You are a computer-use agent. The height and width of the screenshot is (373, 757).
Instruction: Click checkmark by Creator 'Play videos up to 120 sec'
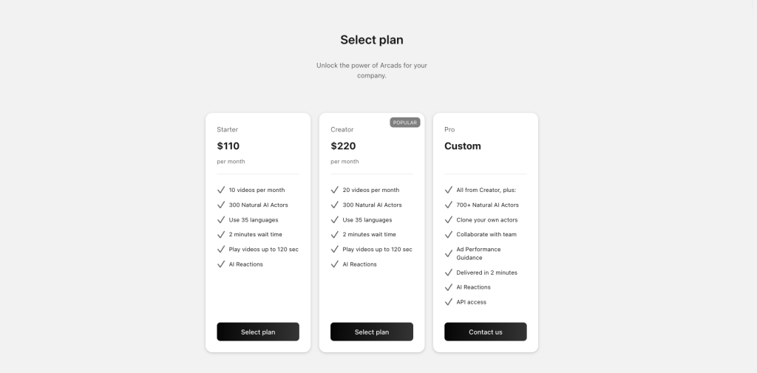(334, 249)
